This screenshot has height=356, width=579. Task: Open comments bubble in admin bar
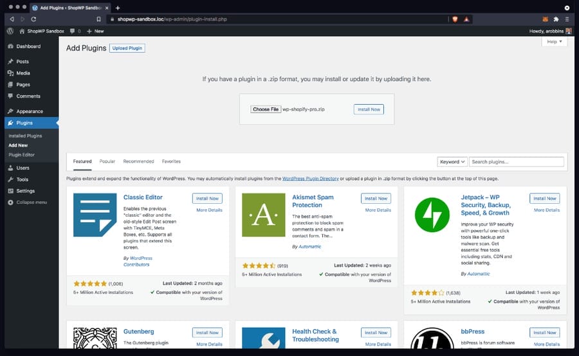(72, 31)
